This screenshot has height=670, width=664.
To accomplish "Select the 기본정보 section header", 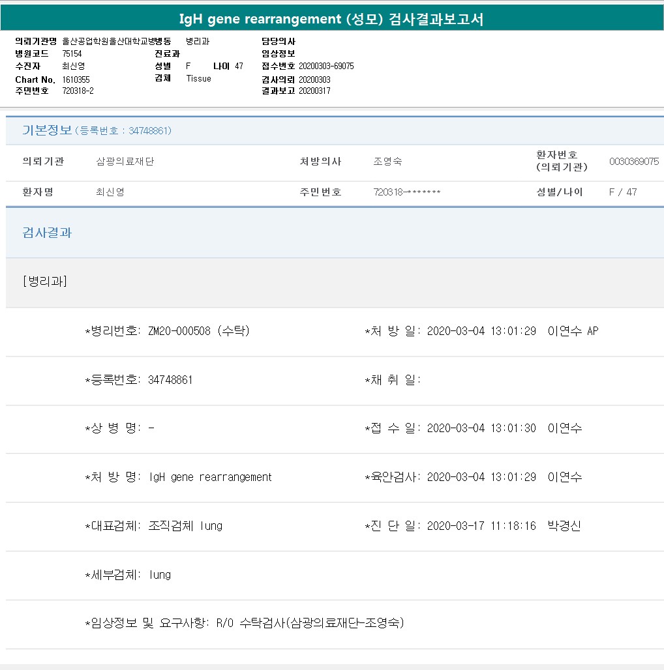I will point(47,130).
